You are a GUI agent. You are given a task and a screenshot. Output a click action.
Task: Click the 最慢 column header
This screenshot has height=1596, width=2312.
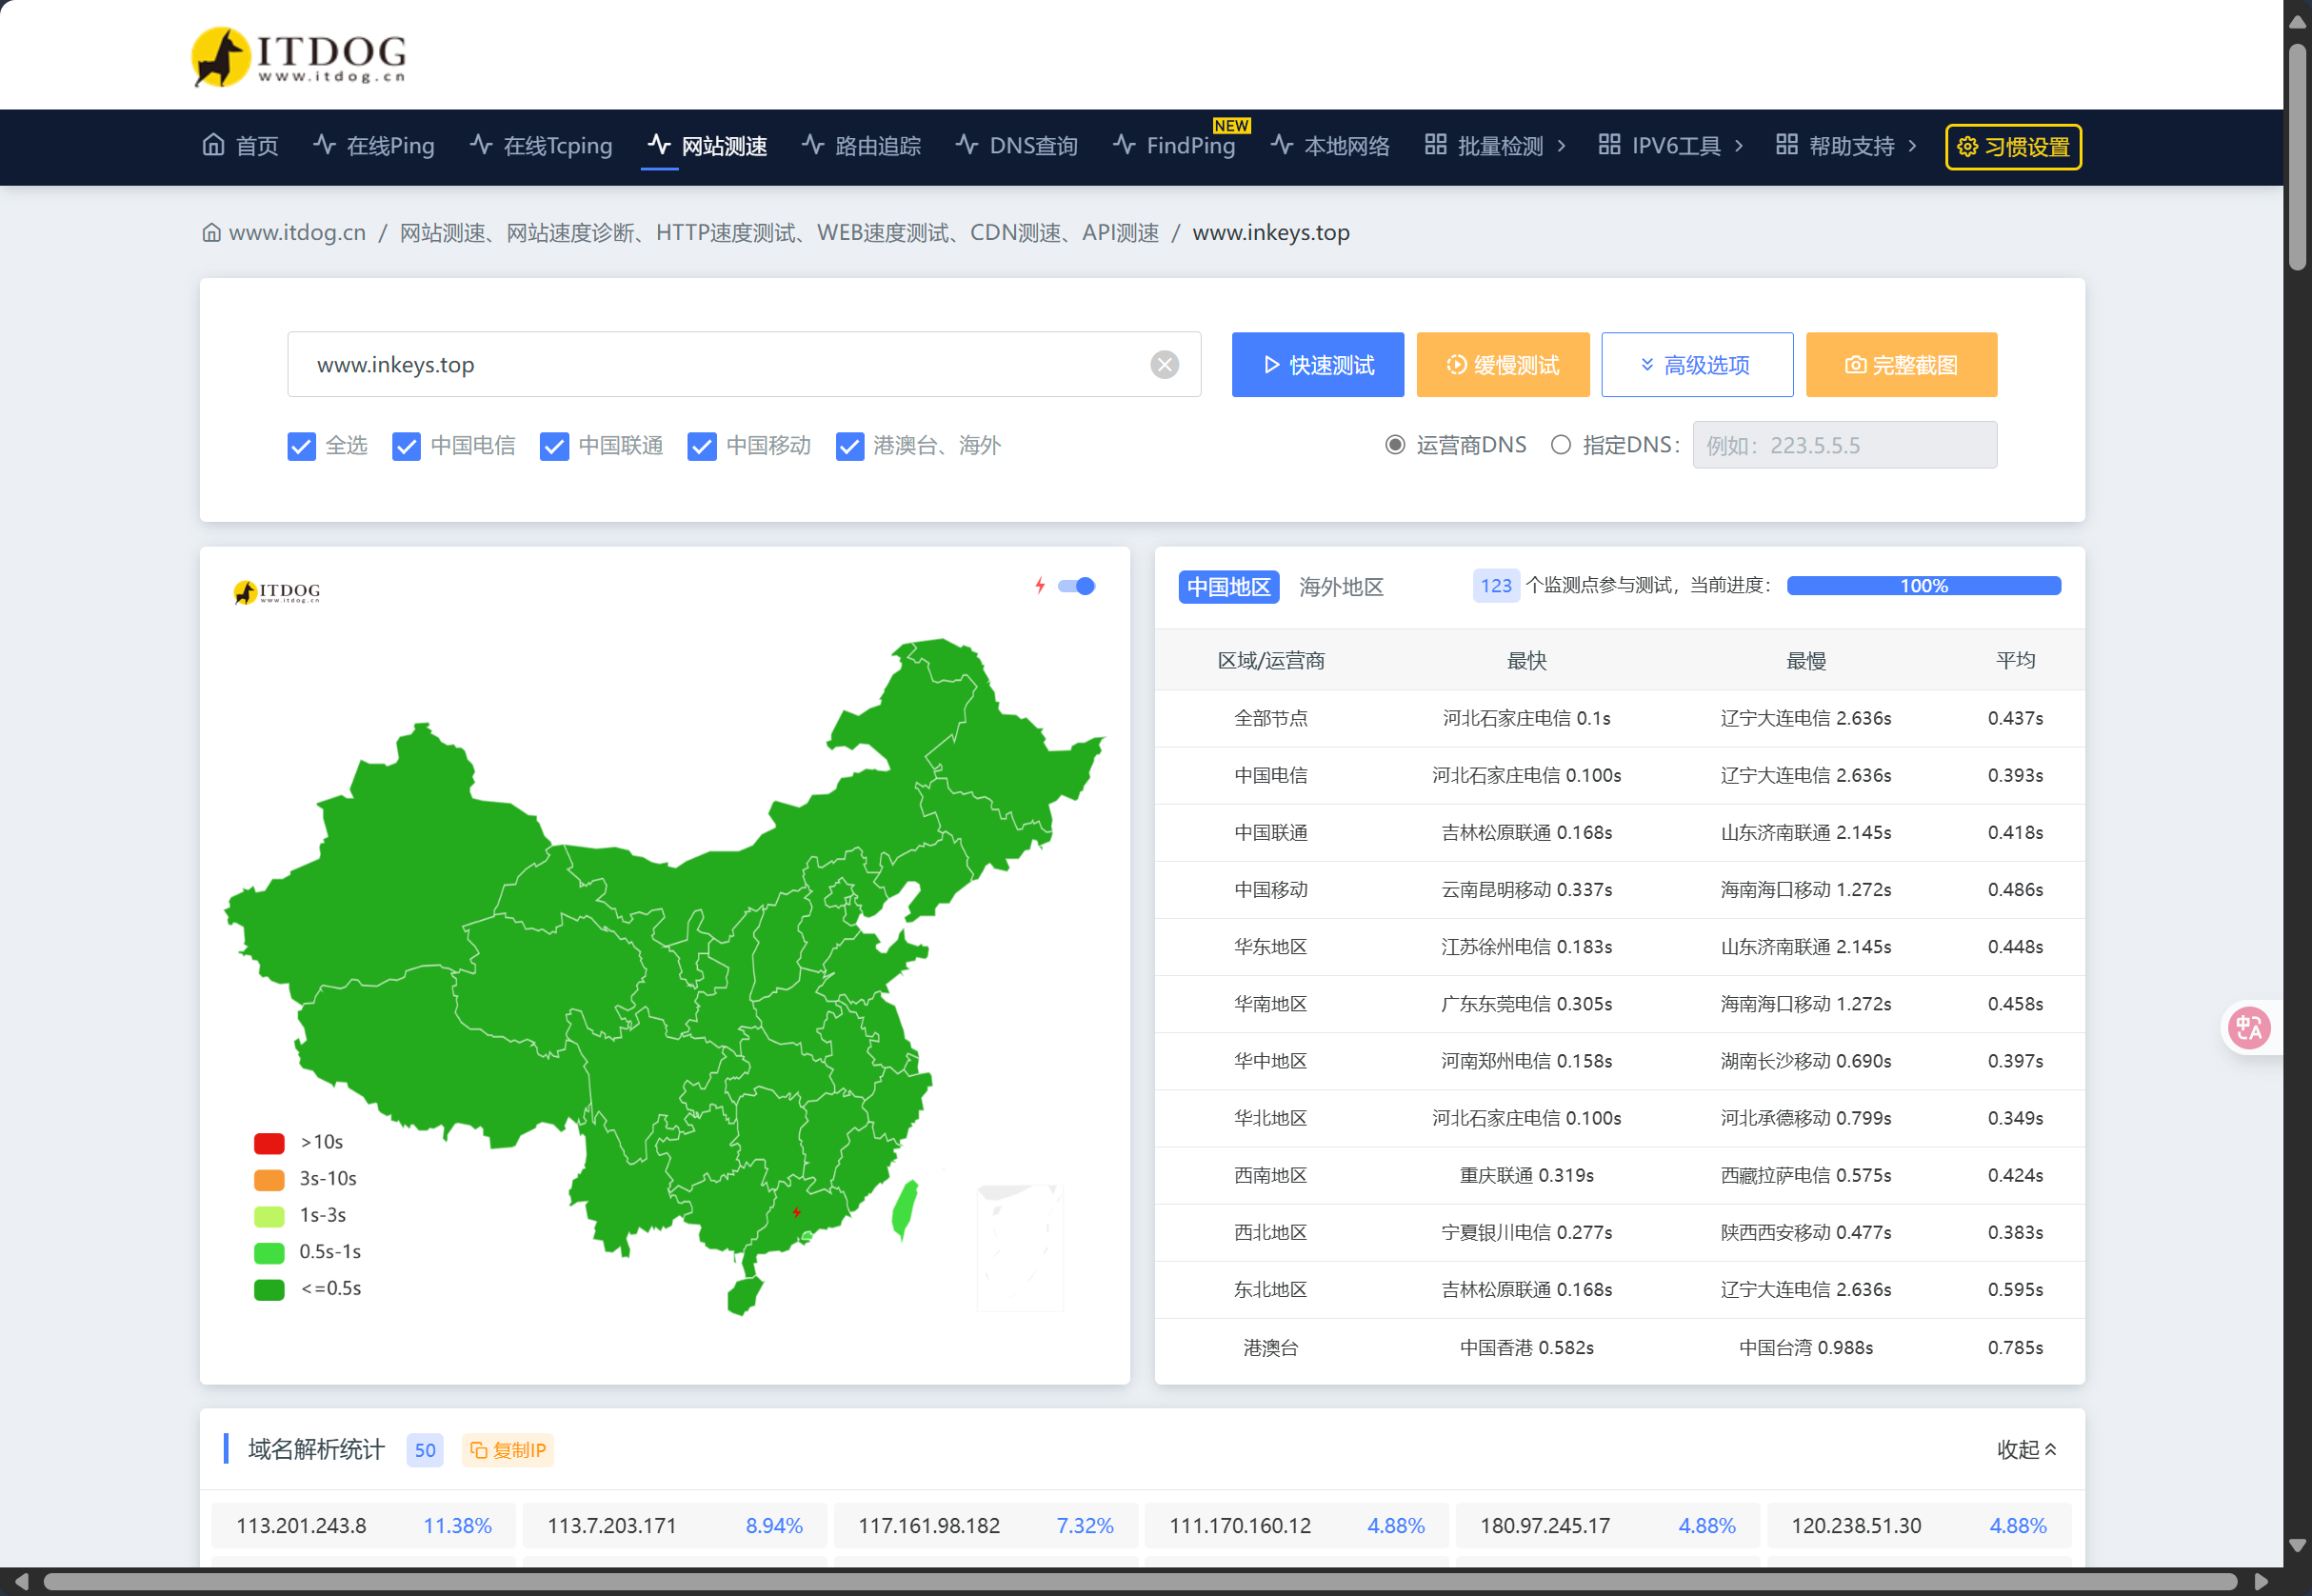[1806, 661]
